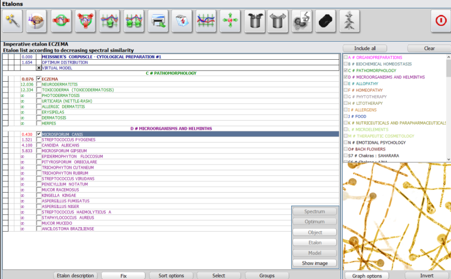Click the brain toolbar icon
The image size is (451, 279).
point(37,21)
